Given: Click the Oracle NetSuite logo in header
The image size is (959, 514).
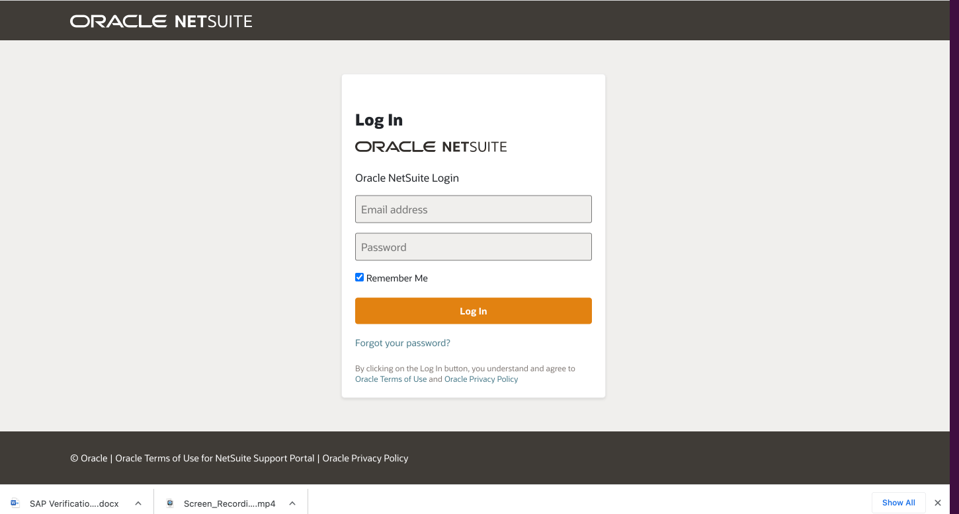Looking at the screenshot, I should [161, 21].
